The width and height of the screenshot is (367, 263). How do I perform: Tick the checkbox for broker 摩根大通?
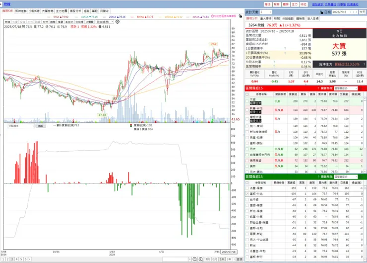pos(247,119)
